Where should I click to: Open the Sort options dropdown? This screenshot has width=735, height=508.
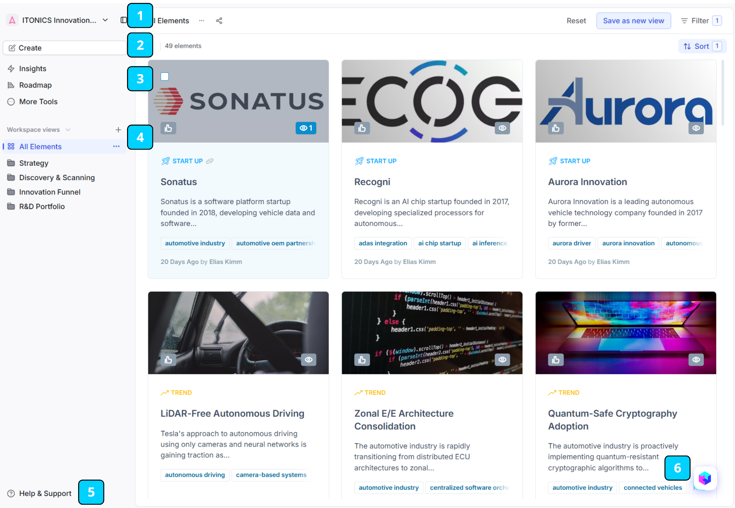tap(702, 46)
